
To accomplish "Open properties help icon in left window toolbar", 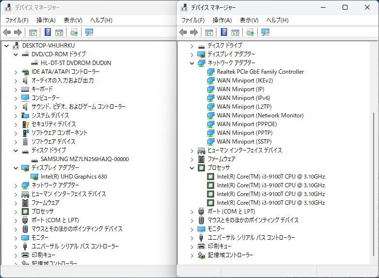I will click(x=48, y=32).
